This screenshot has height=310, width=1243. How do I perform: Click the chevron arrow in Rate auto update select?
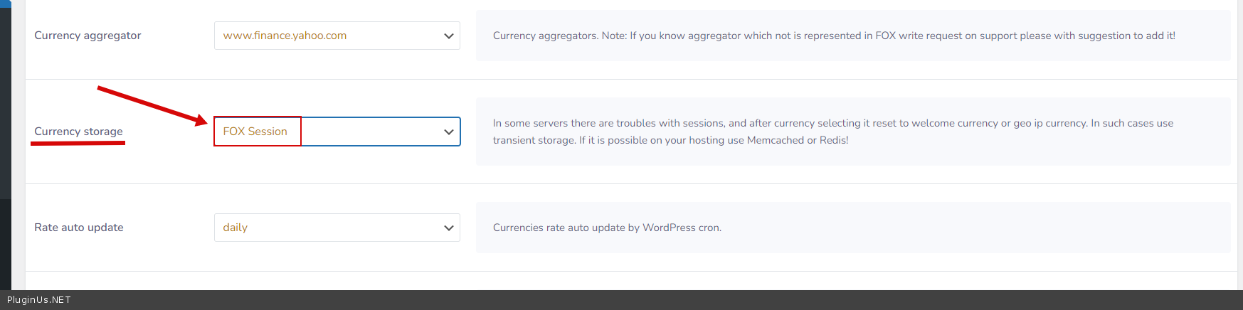coord(449,228)
